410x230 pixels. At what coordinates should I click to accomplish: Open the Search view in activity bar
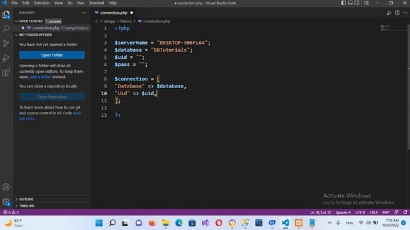point(6,29)
